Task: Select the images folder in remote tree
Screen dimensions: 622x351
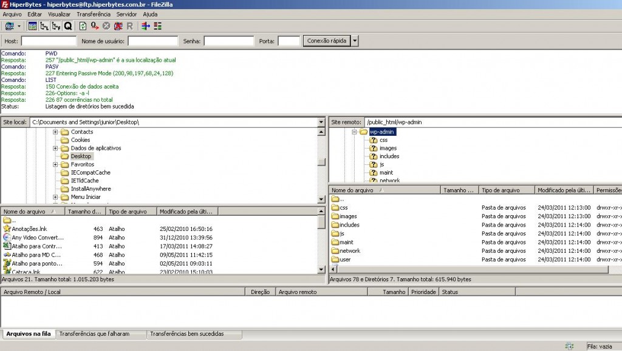Action: 388,148
